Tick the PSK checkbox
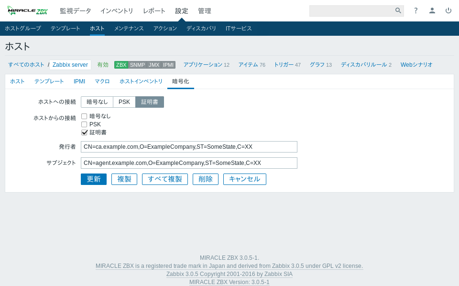459x286 pixels. [84, 124]
